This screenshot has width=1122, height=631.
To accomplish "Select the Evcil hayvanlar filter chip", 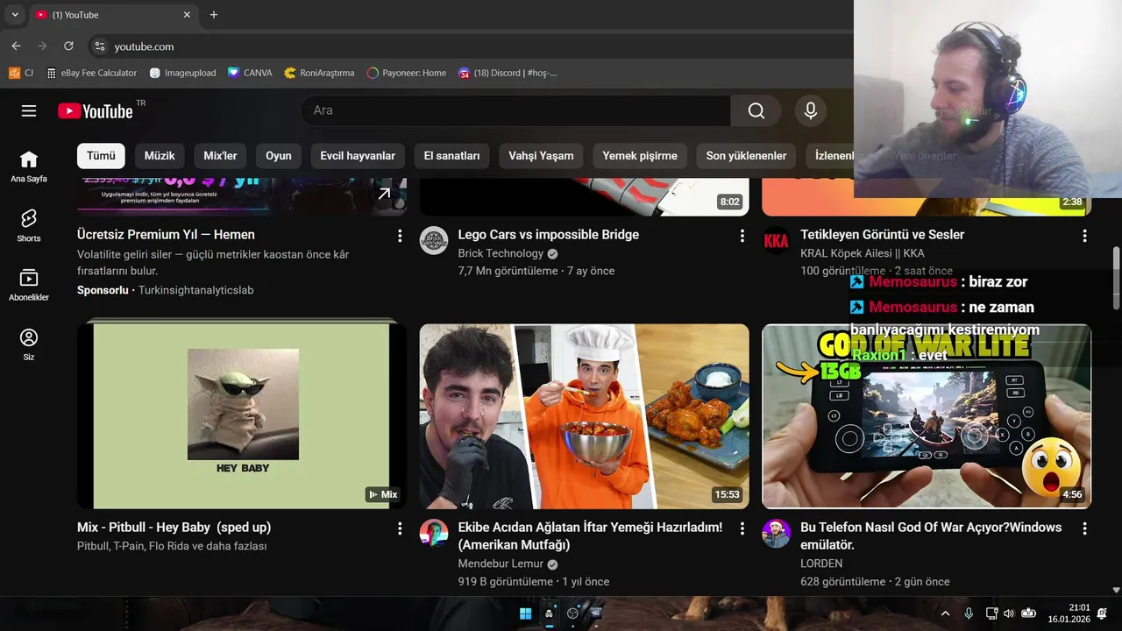I will click(358, 156).
